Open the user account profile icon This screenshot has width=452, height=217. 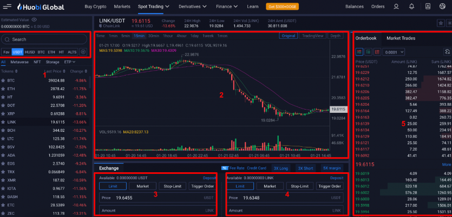click(x=396, y=6)
